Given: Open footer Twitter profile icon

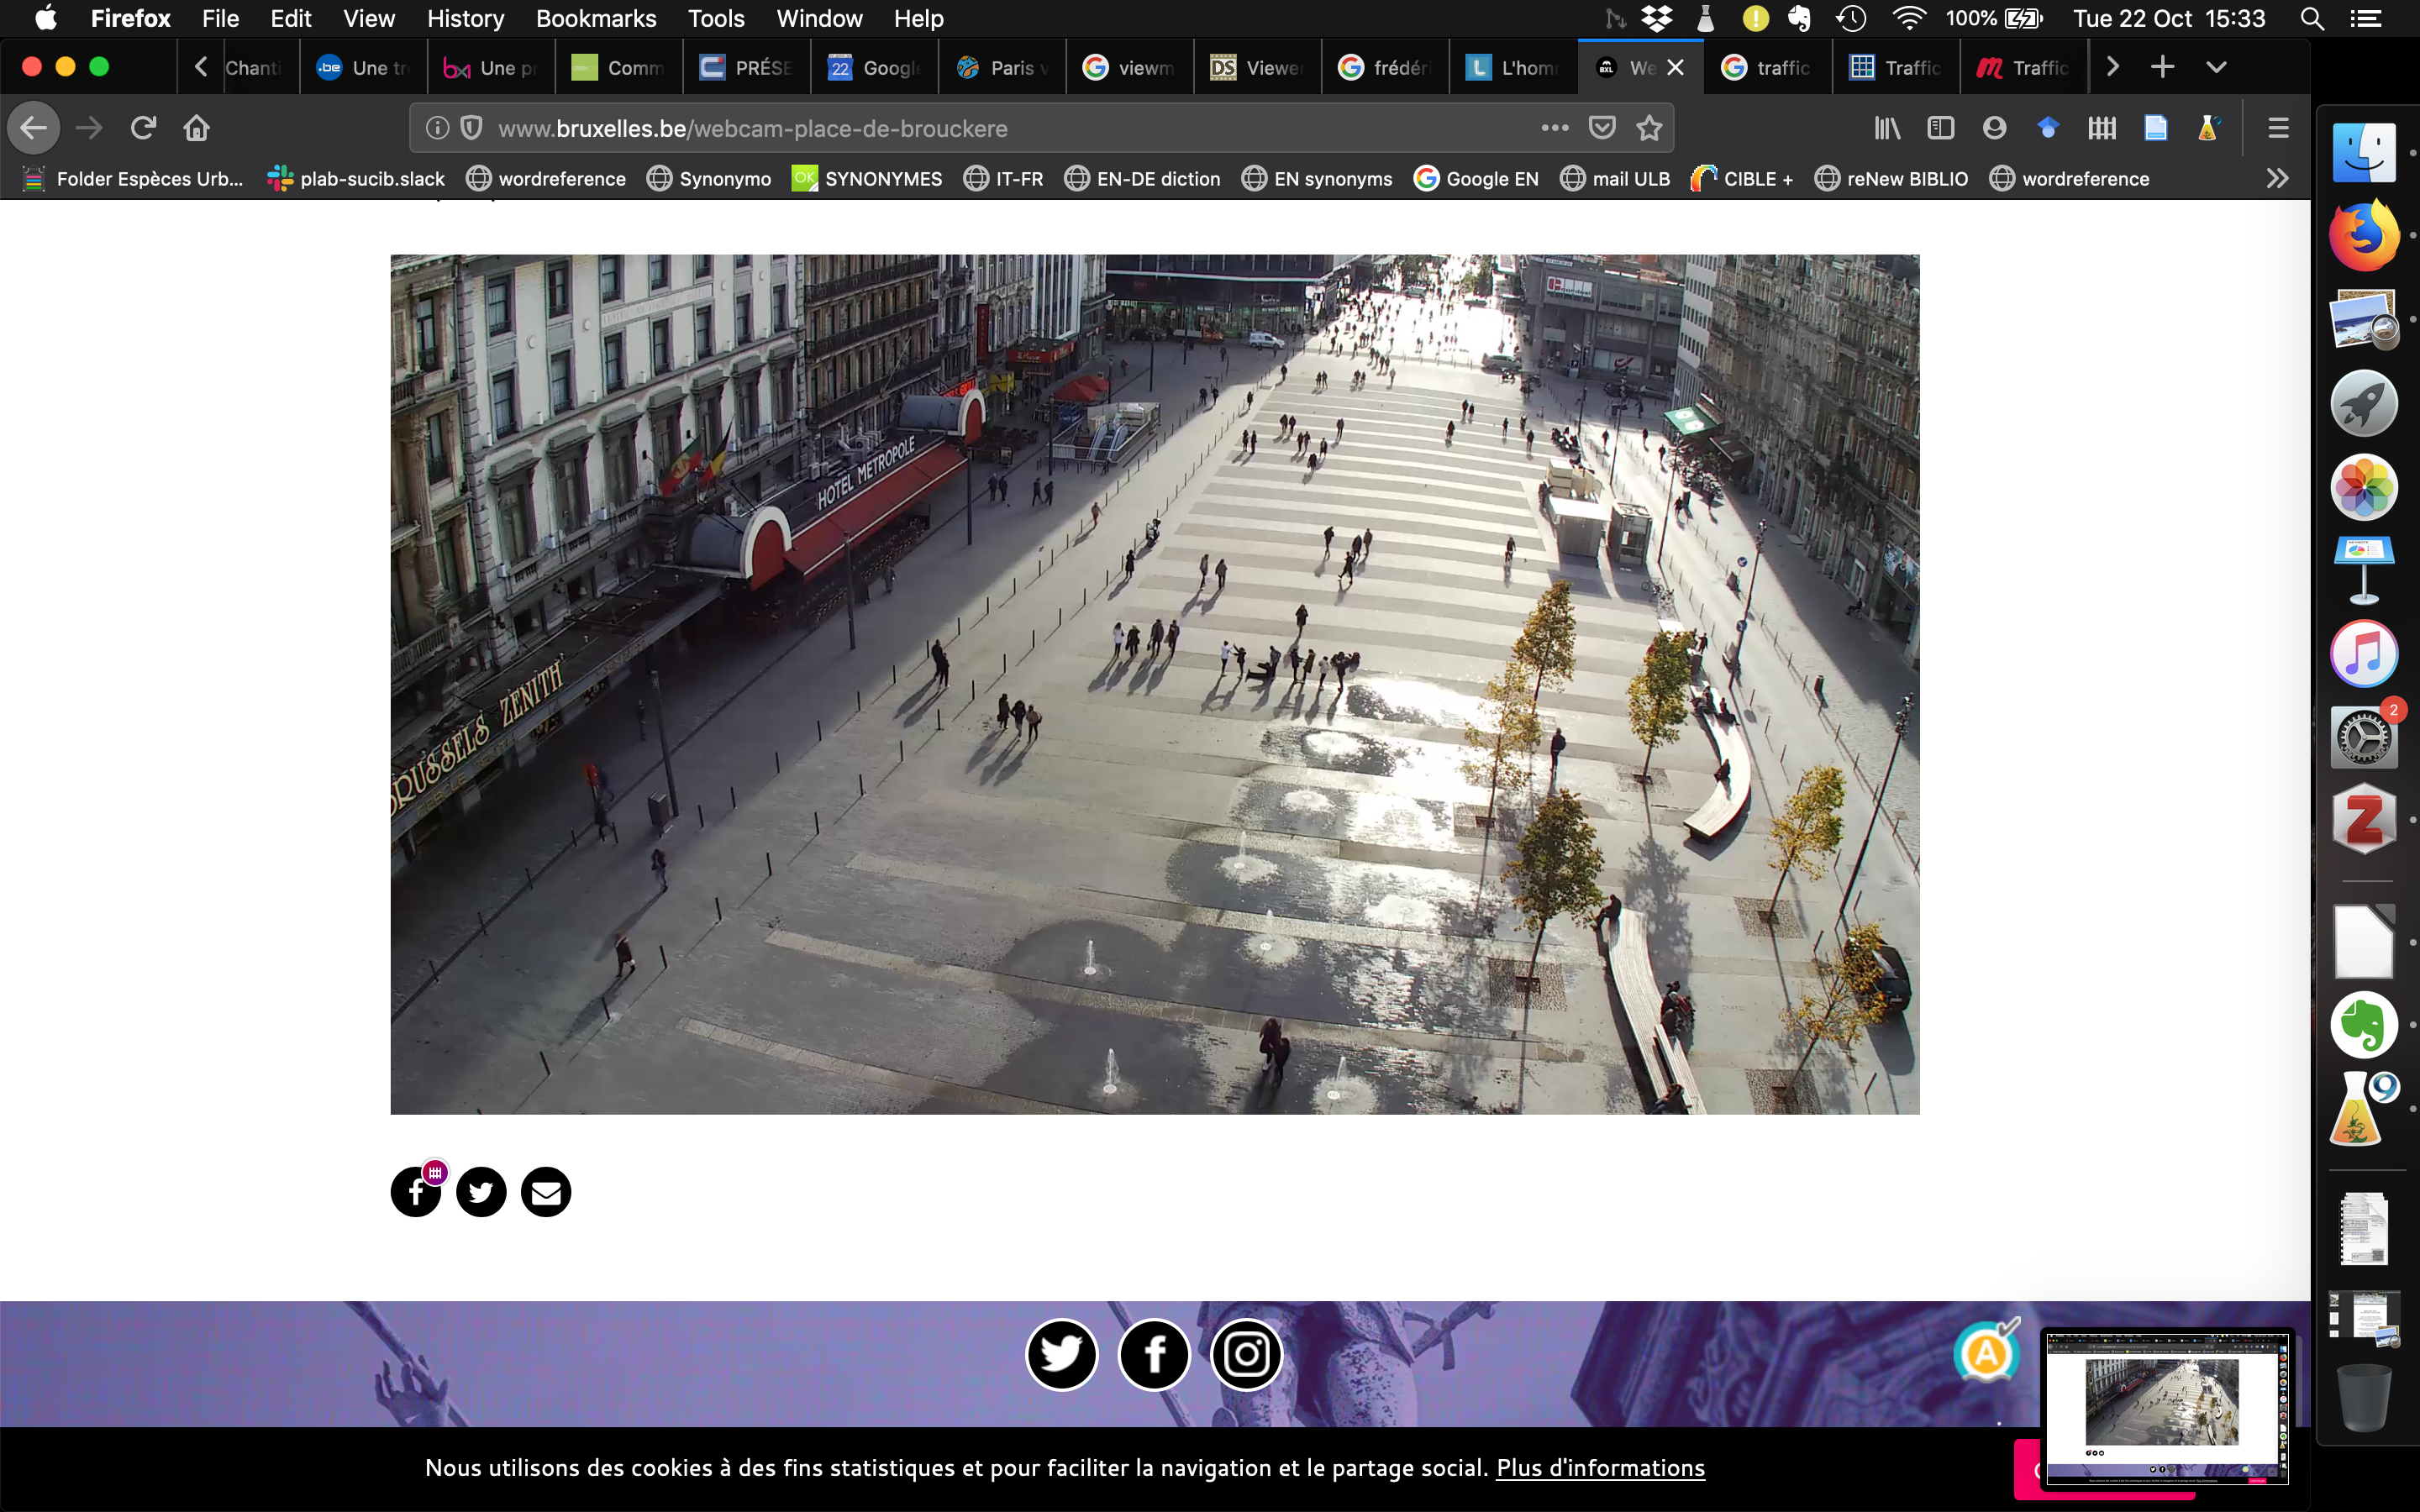Looking at the screenshot, I should click(1061, 1355).
